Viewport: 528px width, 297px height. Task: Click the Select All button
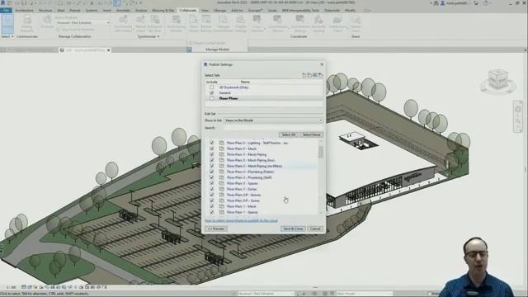pyautogui.click(x=289, y=134)
